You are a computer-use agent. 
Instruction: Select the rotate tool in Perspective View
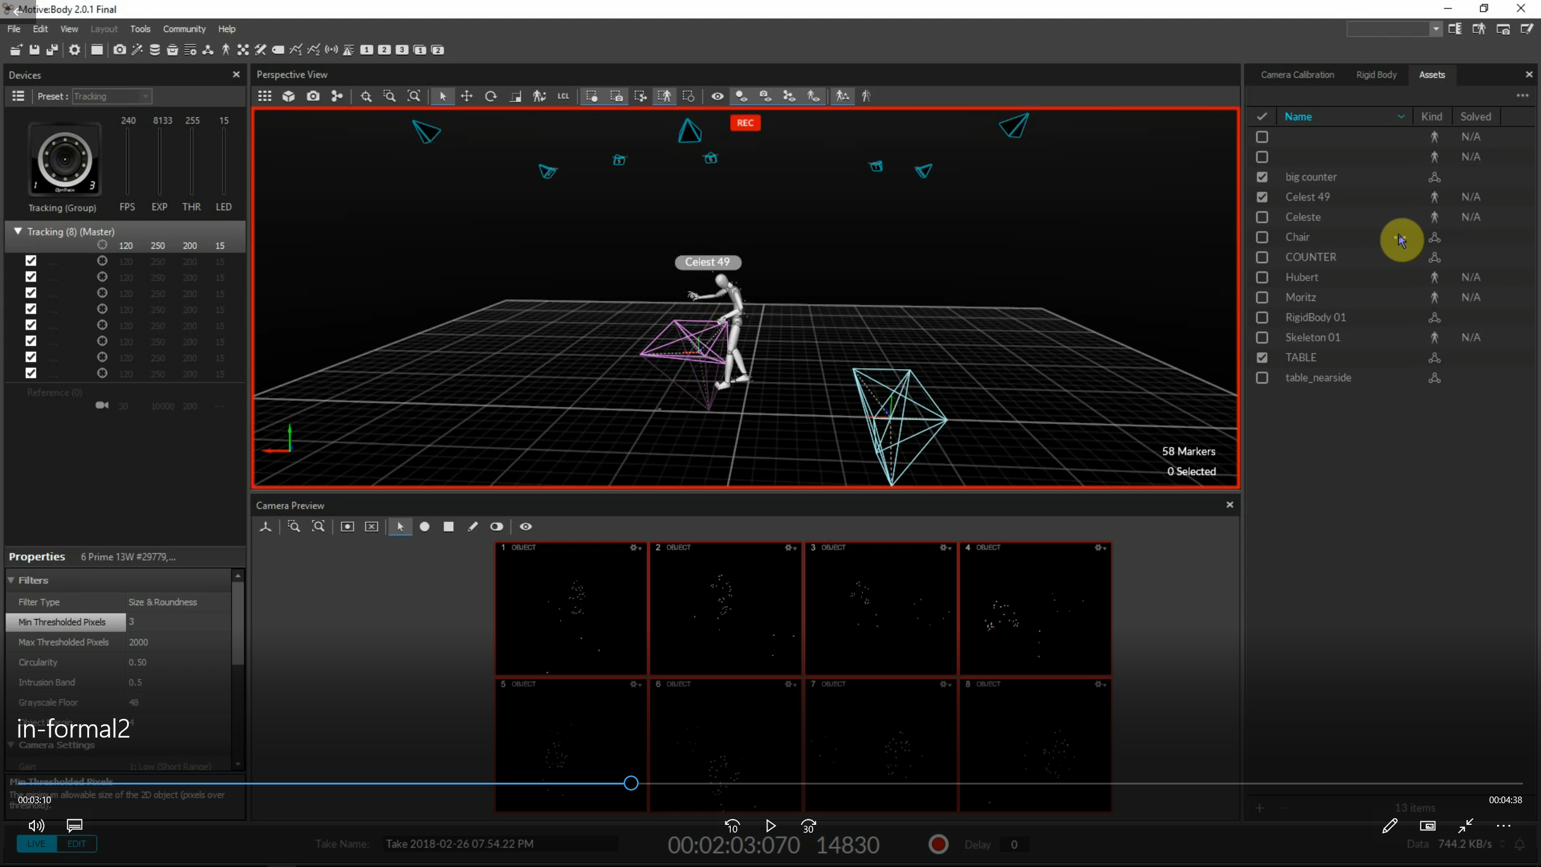[x=491, y=96]
